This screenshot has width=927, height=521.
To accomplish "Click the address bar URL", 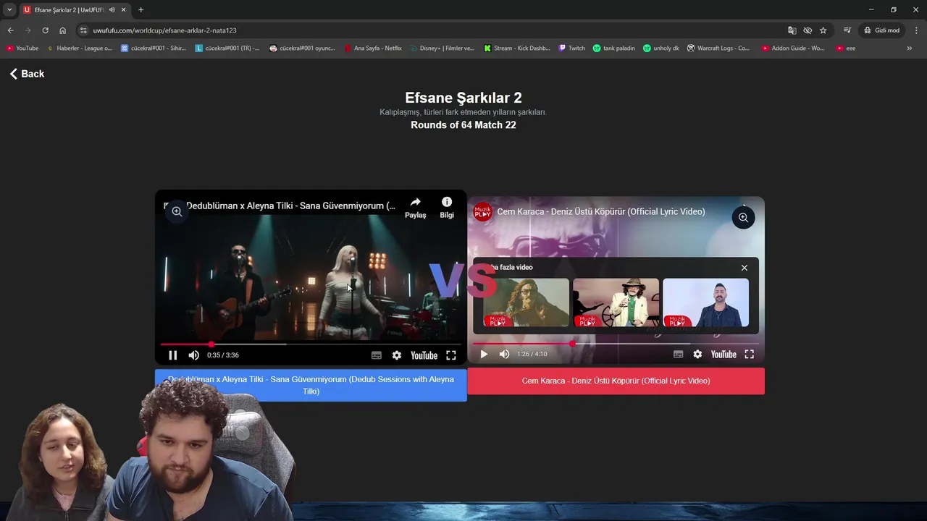I will click(x=165, y=30).
